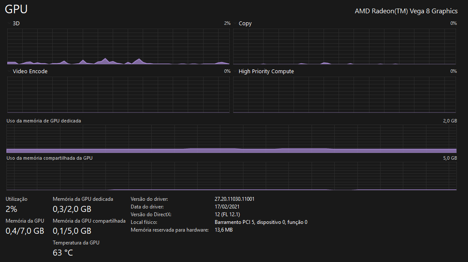Click the 'Versão do driver:' label

click(x=149, y=199)
